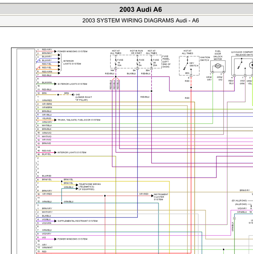Viewport: 253px width, 254px height.
Task: Click the arrow pointing to Exterior Lights System
Action: [x=56, y=84]
